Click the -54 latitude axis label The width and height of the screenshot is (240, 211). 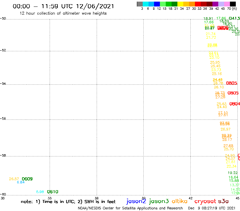point(3,84)
